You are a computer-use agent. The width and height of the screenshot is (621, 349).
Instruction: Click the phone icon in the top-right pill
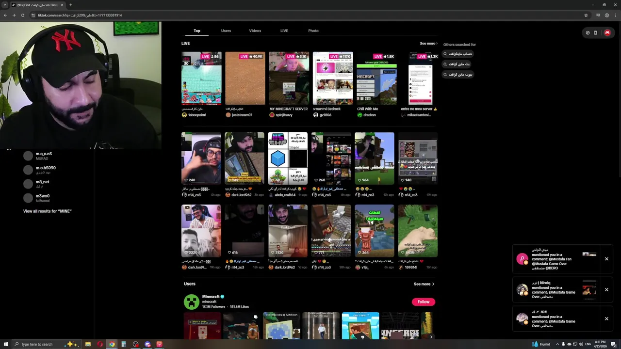click(595, 32)
